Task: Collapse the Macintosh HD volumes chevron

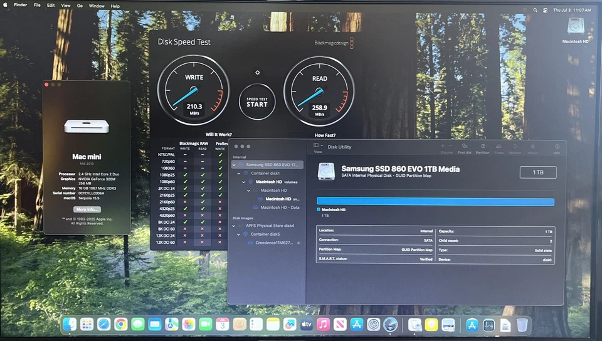Action: pos(244,182)
